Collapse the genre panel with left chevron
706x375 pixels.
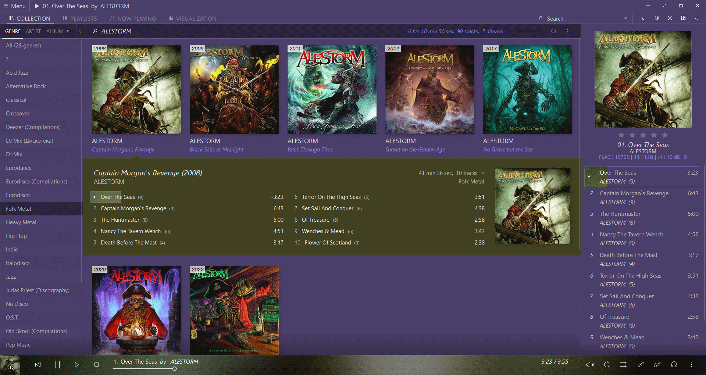[79, 31]
